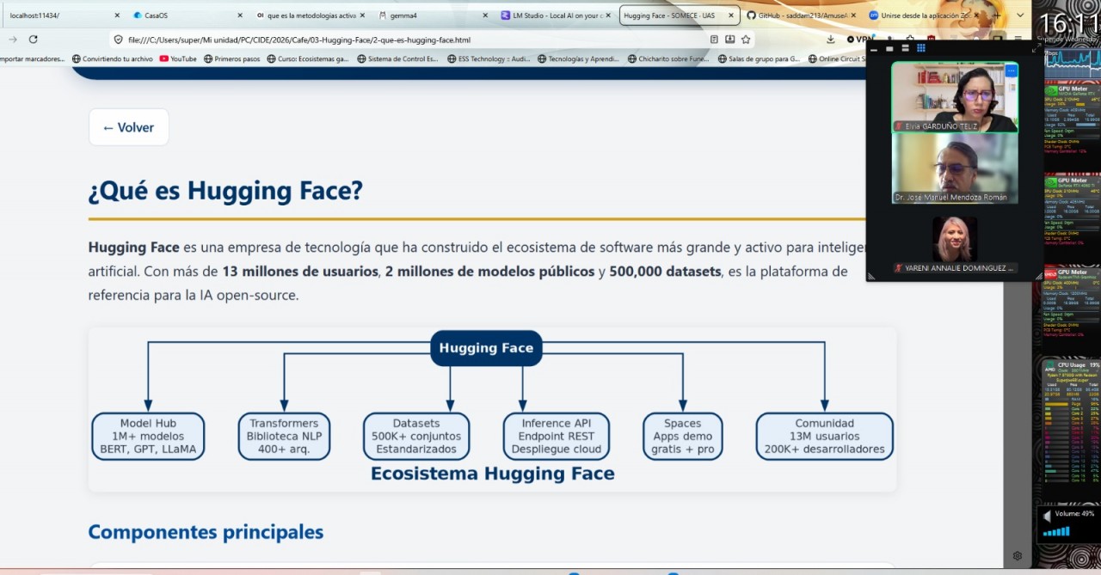Click the desktop clock gadget showing 16:11
The height and width of the screenshot is (575, 1101).
tap(1072, 23)
